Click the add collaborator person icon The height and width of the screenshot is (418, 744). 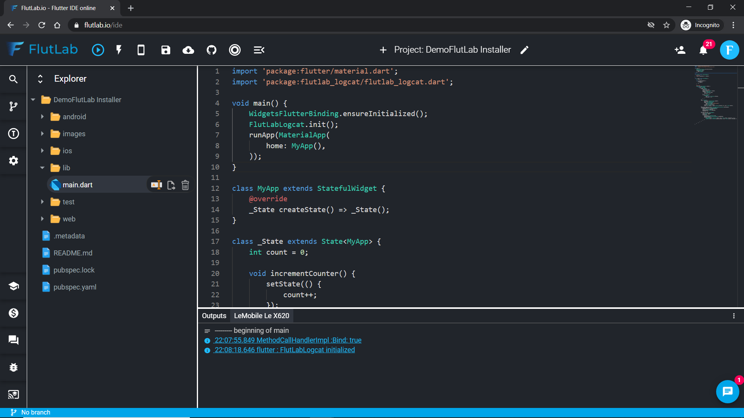point(680,50)
